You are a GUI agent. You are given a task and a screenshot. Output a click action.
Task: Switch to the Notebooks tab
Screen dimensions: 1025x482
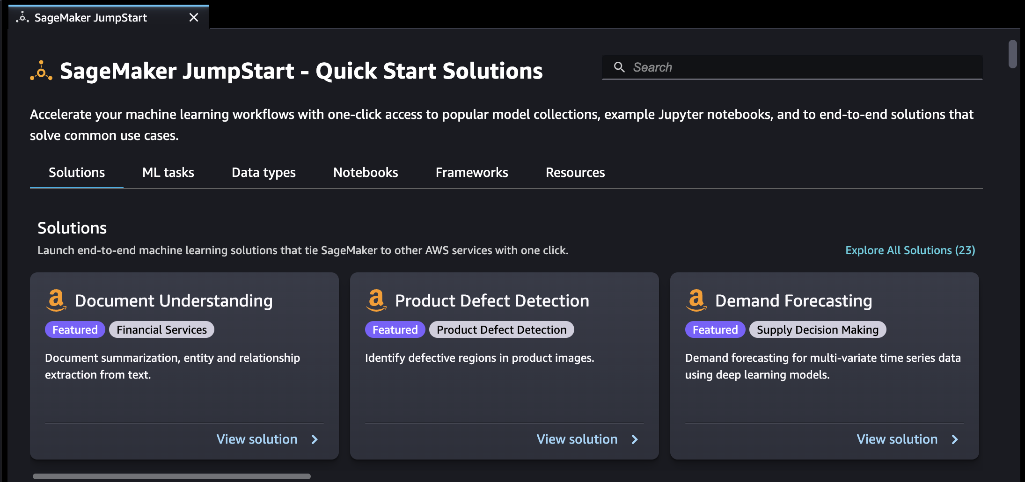366,172
